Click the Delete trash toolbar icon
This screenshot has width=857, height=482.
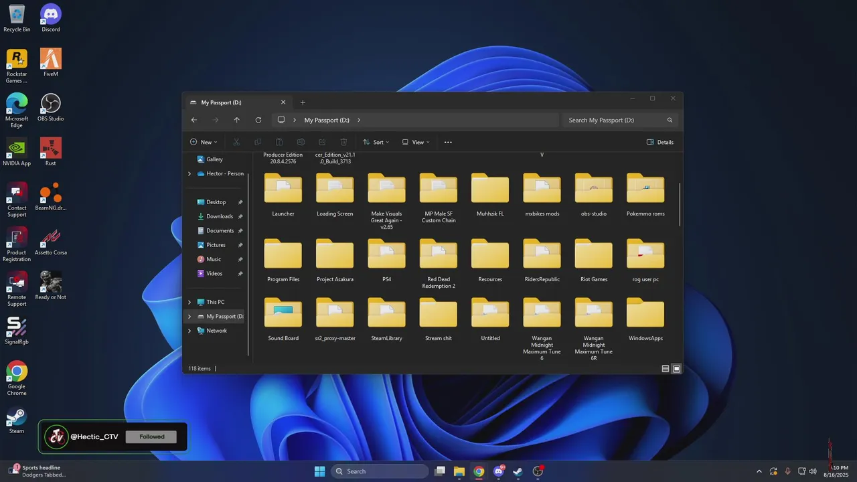(343, 142)
